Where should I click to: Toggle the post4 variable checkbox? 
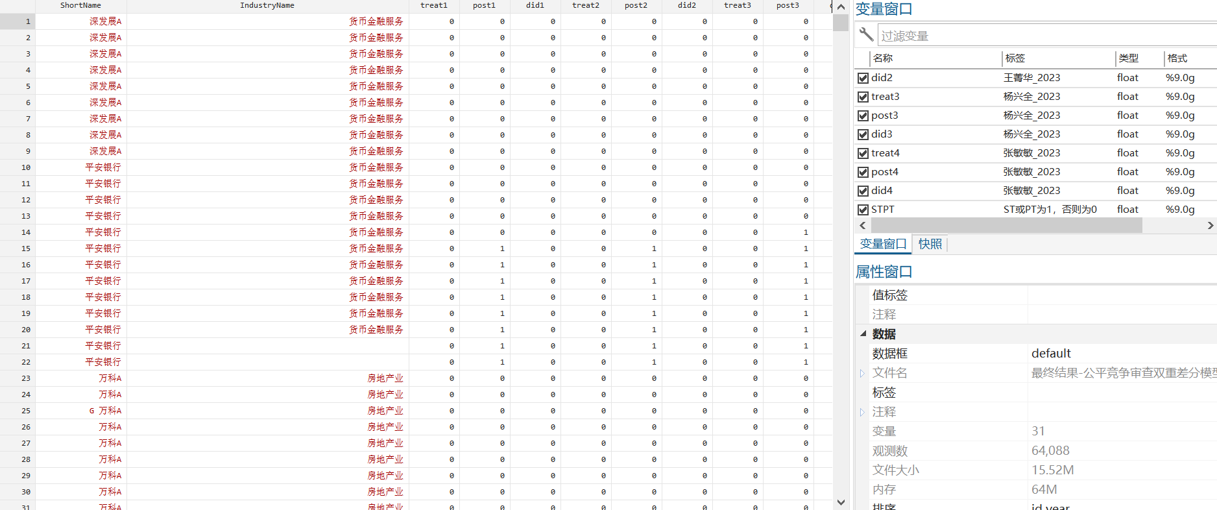tap(863, 172)
